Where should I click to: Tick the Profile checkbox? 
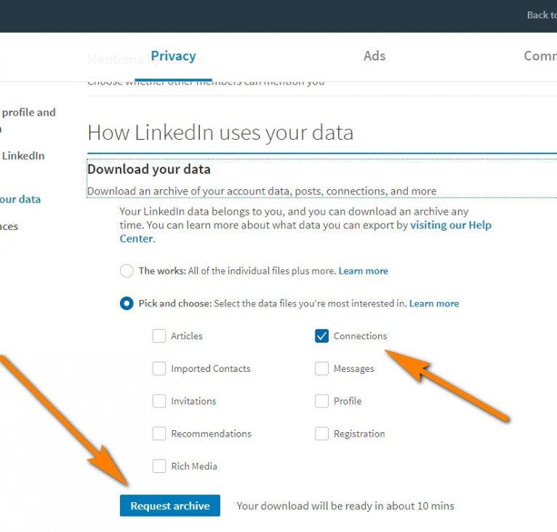(321, 401)
